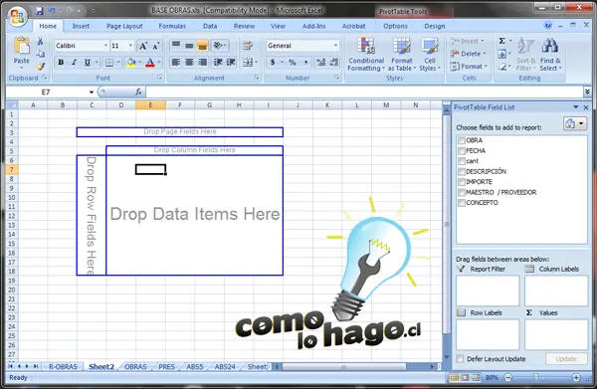This screenshot has width=597, height=389.
Task: Toggle underline formatting
Action: (x=88, y=62)
